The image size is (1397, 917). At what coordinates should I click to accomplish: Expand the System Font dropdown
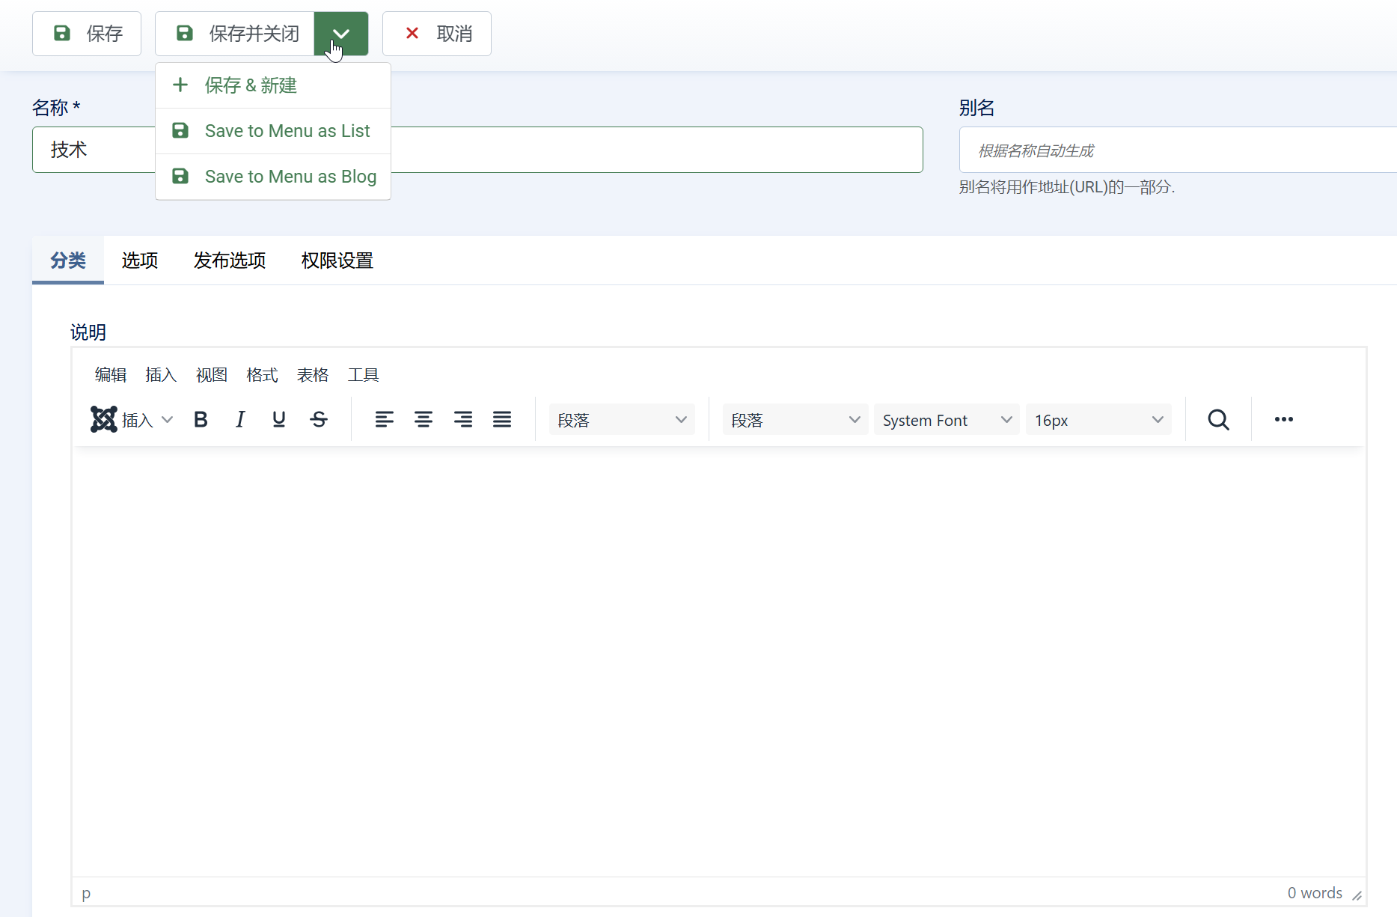pyautogui.click(x=946, y=420)
